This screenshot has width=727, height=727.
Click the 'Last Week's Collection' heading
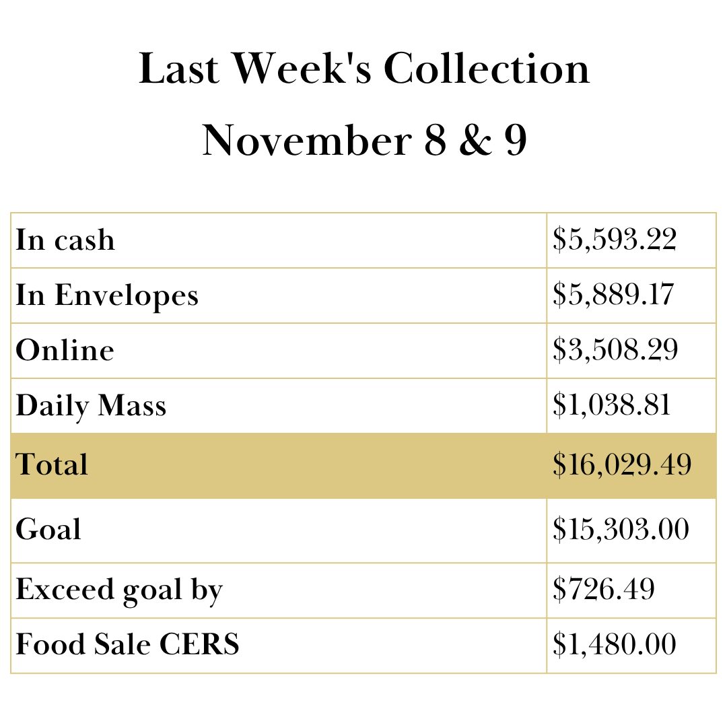[x=363, y=69]
